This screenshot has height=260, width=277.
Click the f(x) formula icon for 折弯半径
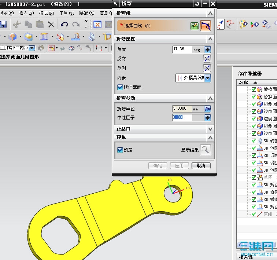click(x=208, y=109)
